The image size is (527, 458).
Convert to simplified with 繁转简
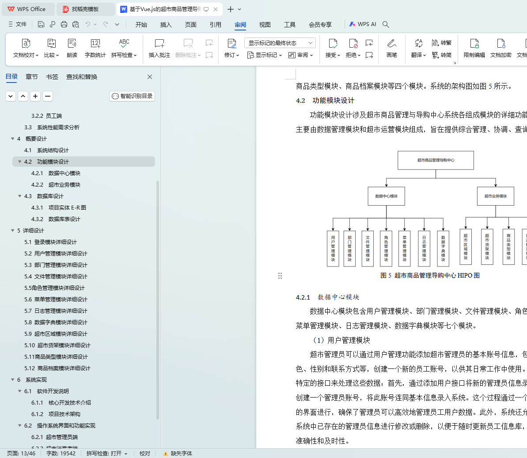pos(442,55)
